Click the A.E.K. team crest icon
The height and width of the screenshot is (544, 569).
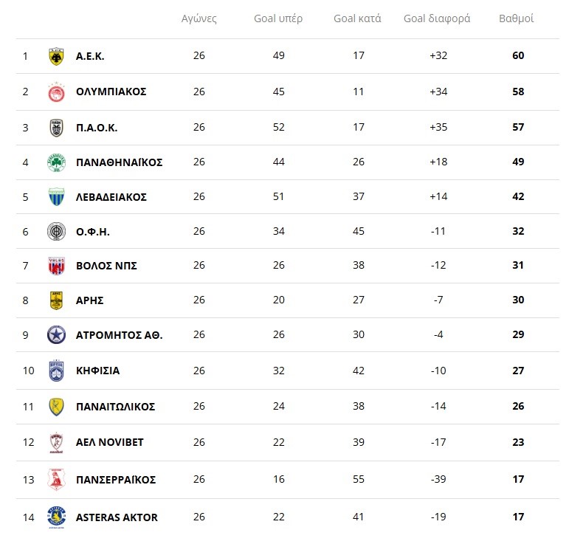point(56,56)
